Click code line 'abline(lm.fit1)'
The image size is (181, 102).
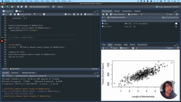[16, 57]
